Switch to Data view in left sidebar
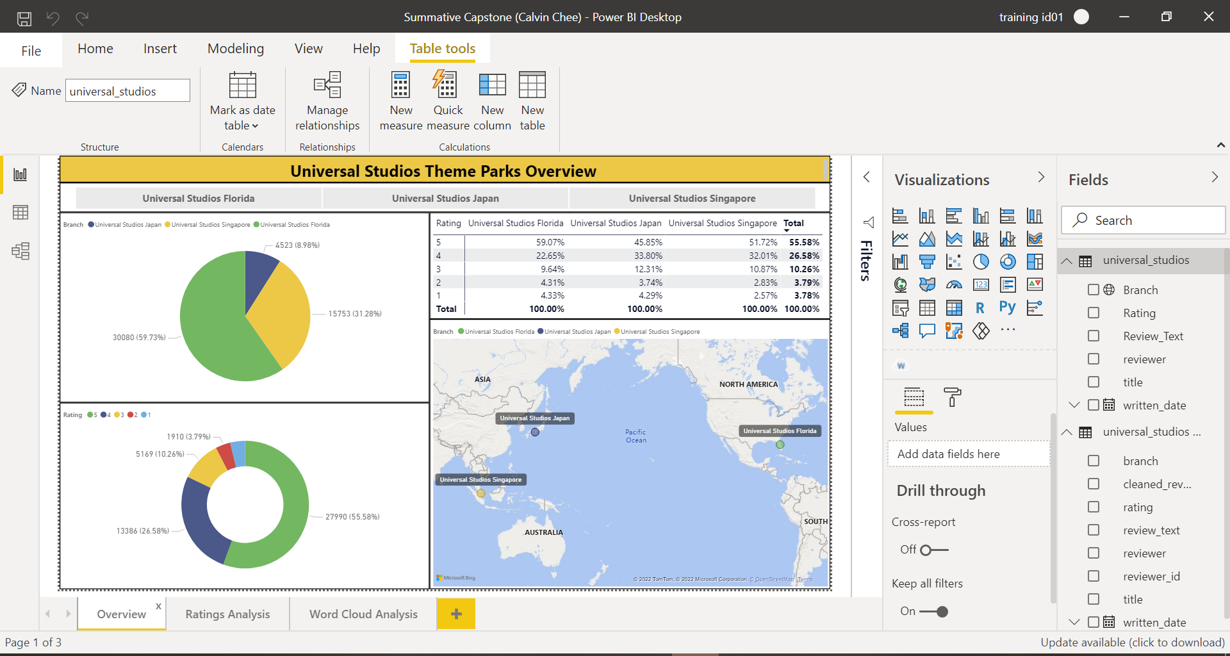The height and width of the screenshot is (656, 1230). click(20, 213)
